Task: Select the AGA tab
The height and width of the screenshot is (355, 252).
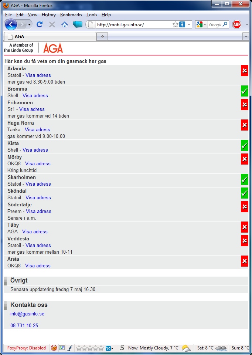Action: pos(50,37)
